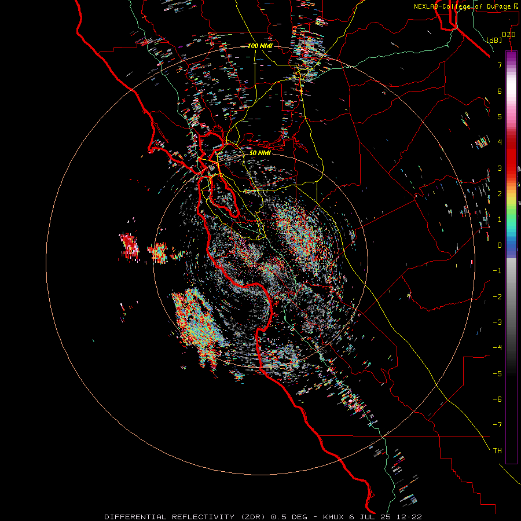This screenshot has width=521, height=521.
Task: Click the 100 NMI range ring label
Action: click(260, 46)
